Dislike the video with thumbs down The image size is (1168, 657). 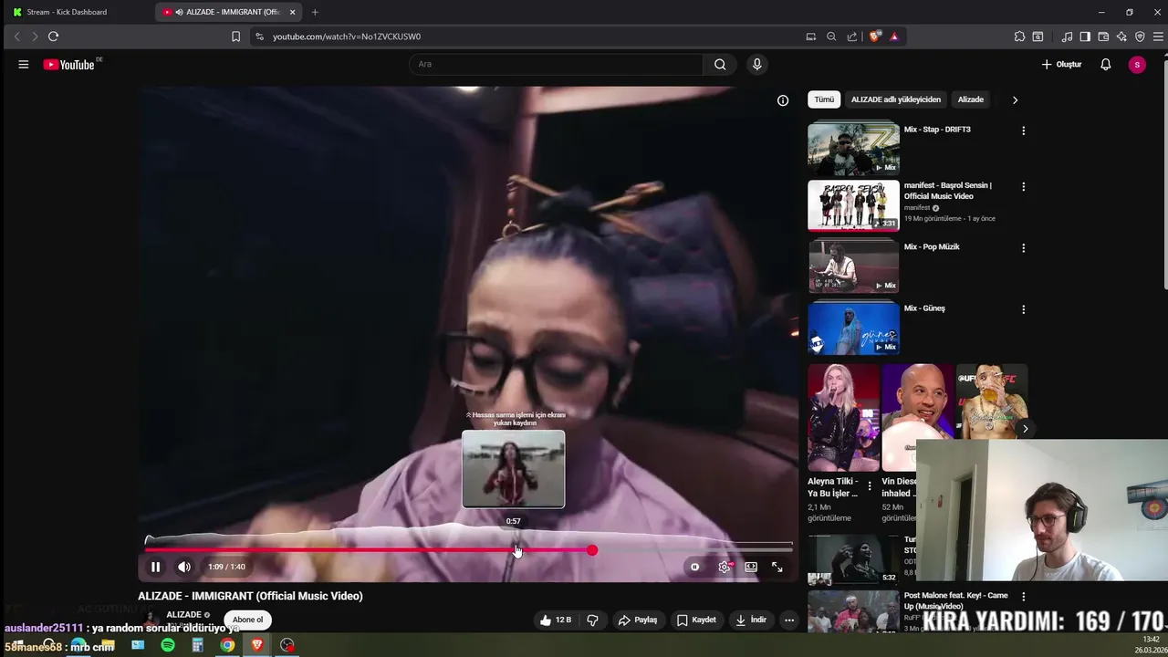[592, 620]
